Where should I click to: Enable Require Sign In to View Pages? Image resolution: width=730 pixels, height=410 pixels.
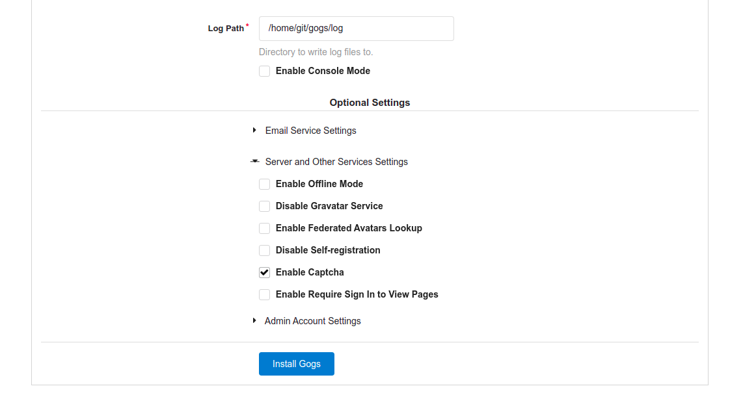264,294
